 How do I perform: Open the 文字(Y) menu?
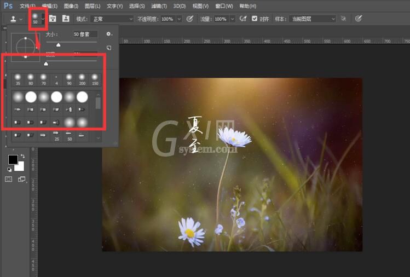(114, 6)
